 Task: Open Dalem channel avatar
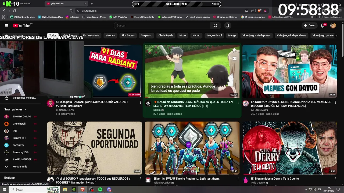click(x=148, y=103)
